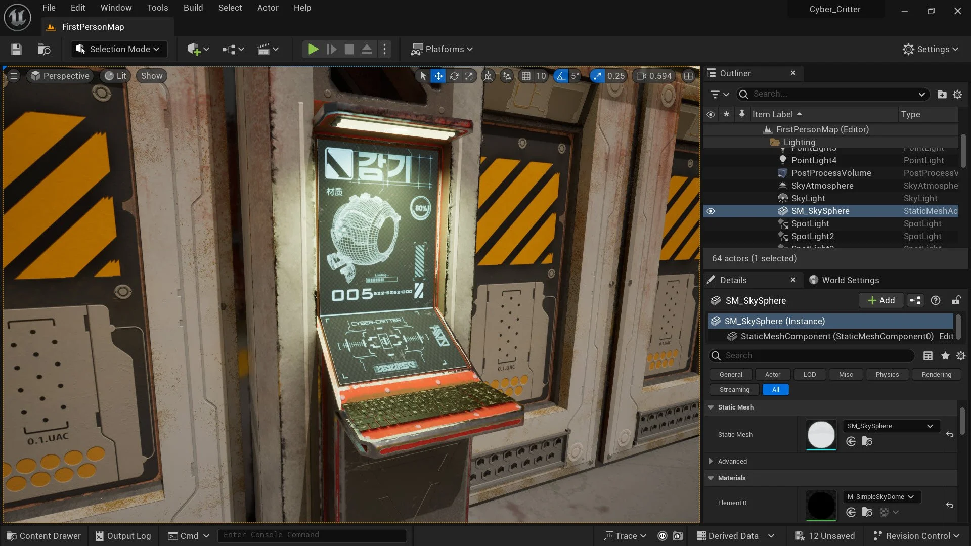Open the SM_SkySphere static mesh asset dropdown

pyautogui.click(x=891, y=426)
